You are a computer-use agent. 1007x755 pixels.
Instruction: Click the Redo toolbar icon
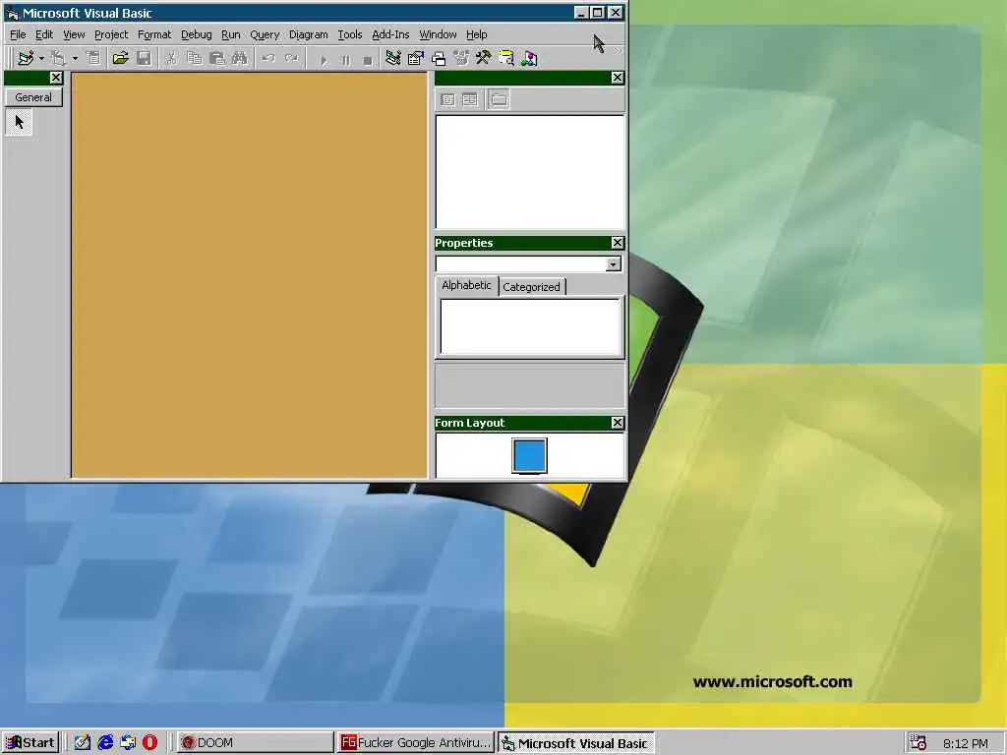[291, 58]
